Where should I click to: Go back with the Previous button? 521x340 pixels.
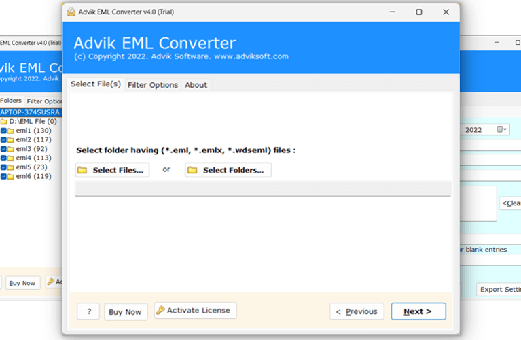click(357, 311)
